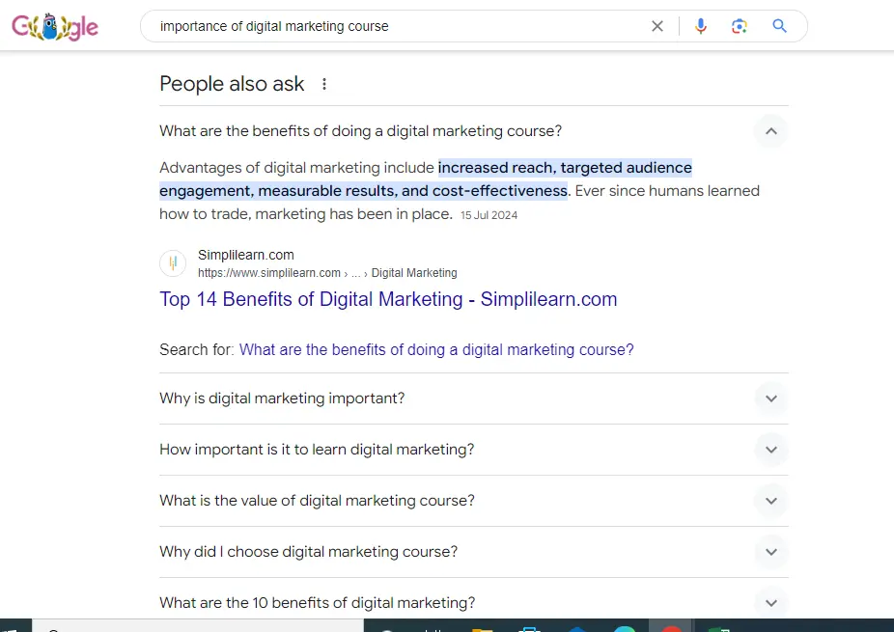
Task: Click the Simplilearn.com site name
Action: [x=246, y=255]
